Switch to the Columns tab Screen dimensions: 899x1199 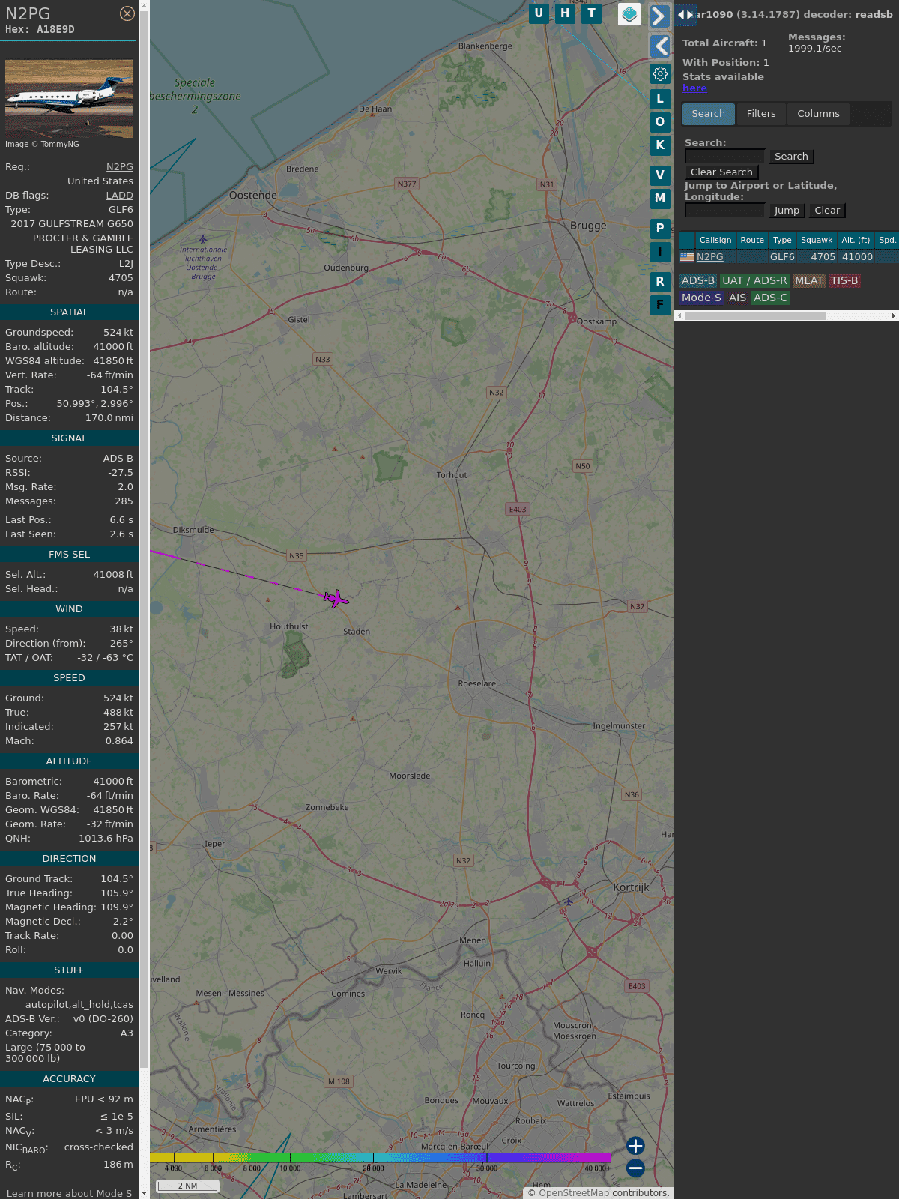pos(818,114)
